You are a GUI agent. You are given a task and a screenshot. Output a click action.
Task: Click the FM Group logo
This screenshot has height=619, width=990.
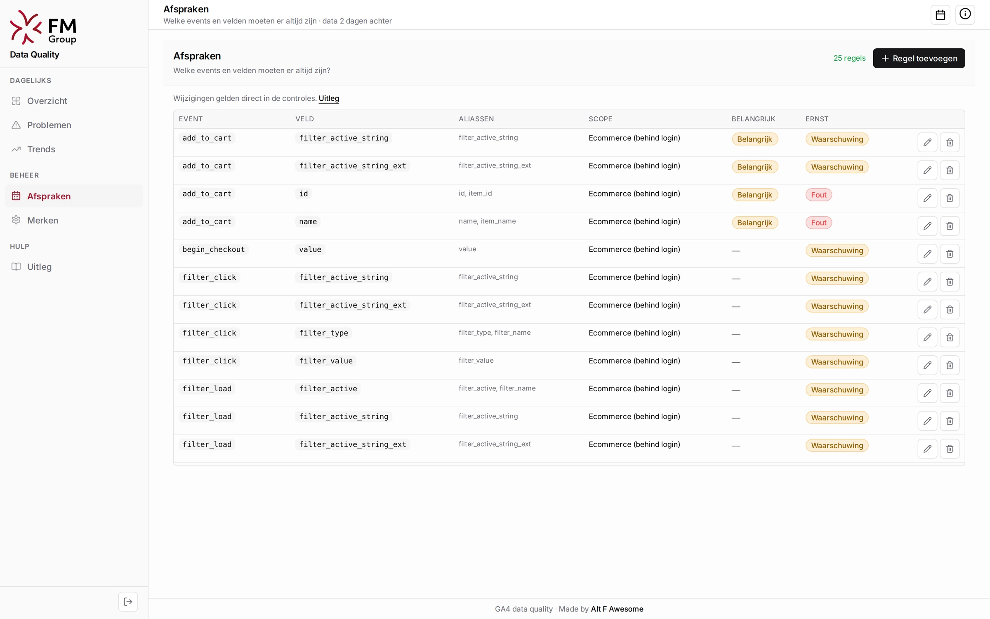click(x=43, y=27)
